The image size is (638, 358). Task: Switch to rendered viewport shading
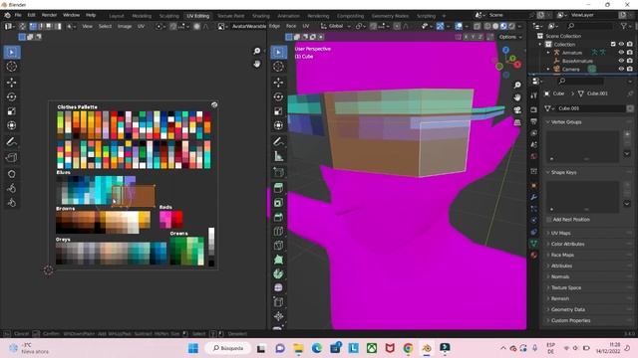pos(511,26)
